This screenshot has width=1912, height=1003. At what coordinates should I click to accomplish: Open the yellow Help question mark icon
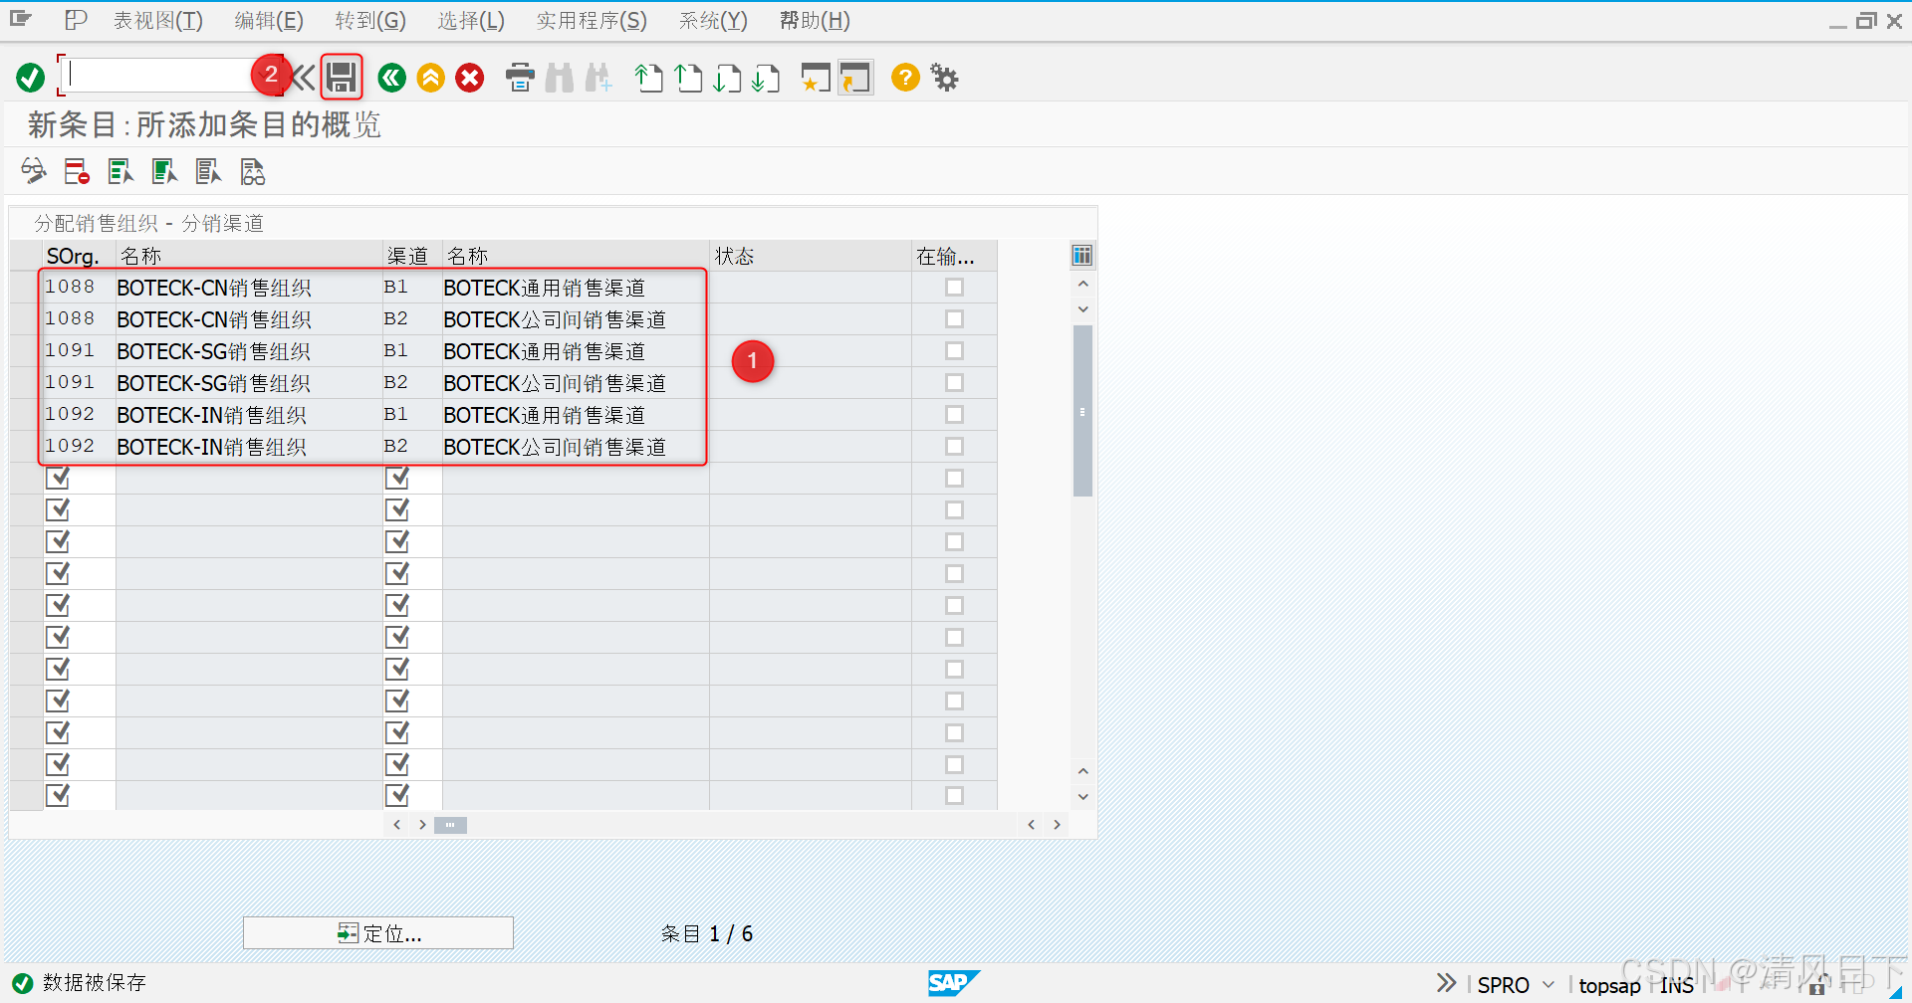905,78
